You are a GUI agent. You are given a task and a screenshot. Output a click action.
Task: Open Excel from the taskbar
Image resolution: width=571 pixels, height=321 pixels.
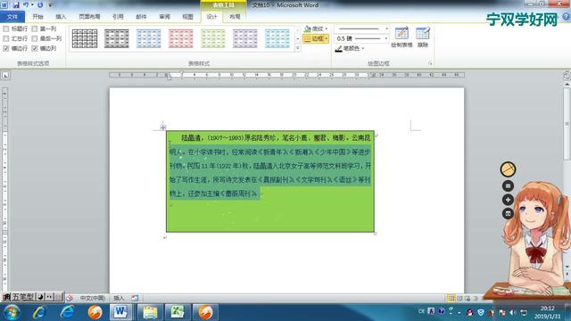click(x=178, y=312)
